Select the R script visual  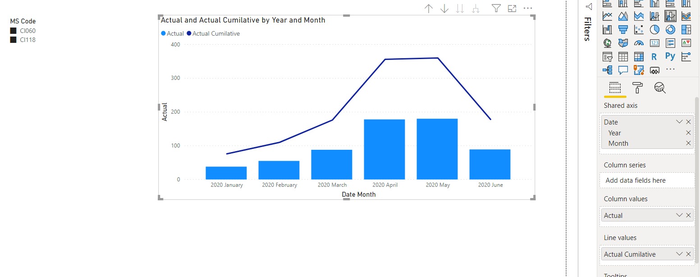click(654, 57)
